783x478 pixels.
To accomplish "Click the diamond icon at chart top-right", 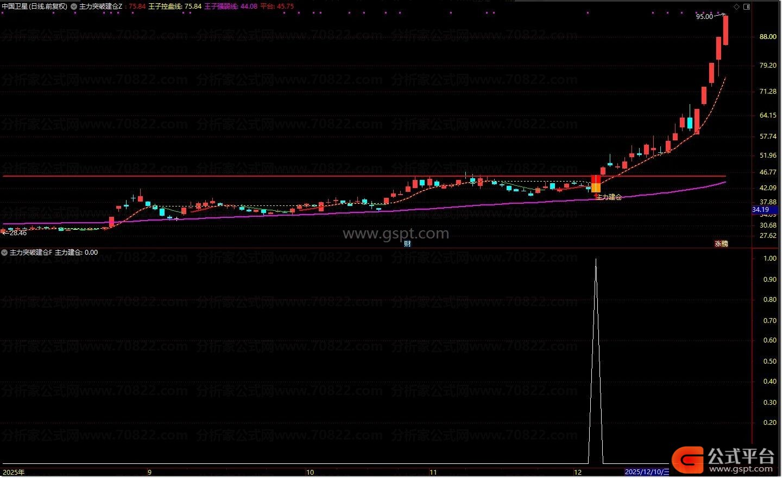I will pyautogui.click(x=737, y=7).
